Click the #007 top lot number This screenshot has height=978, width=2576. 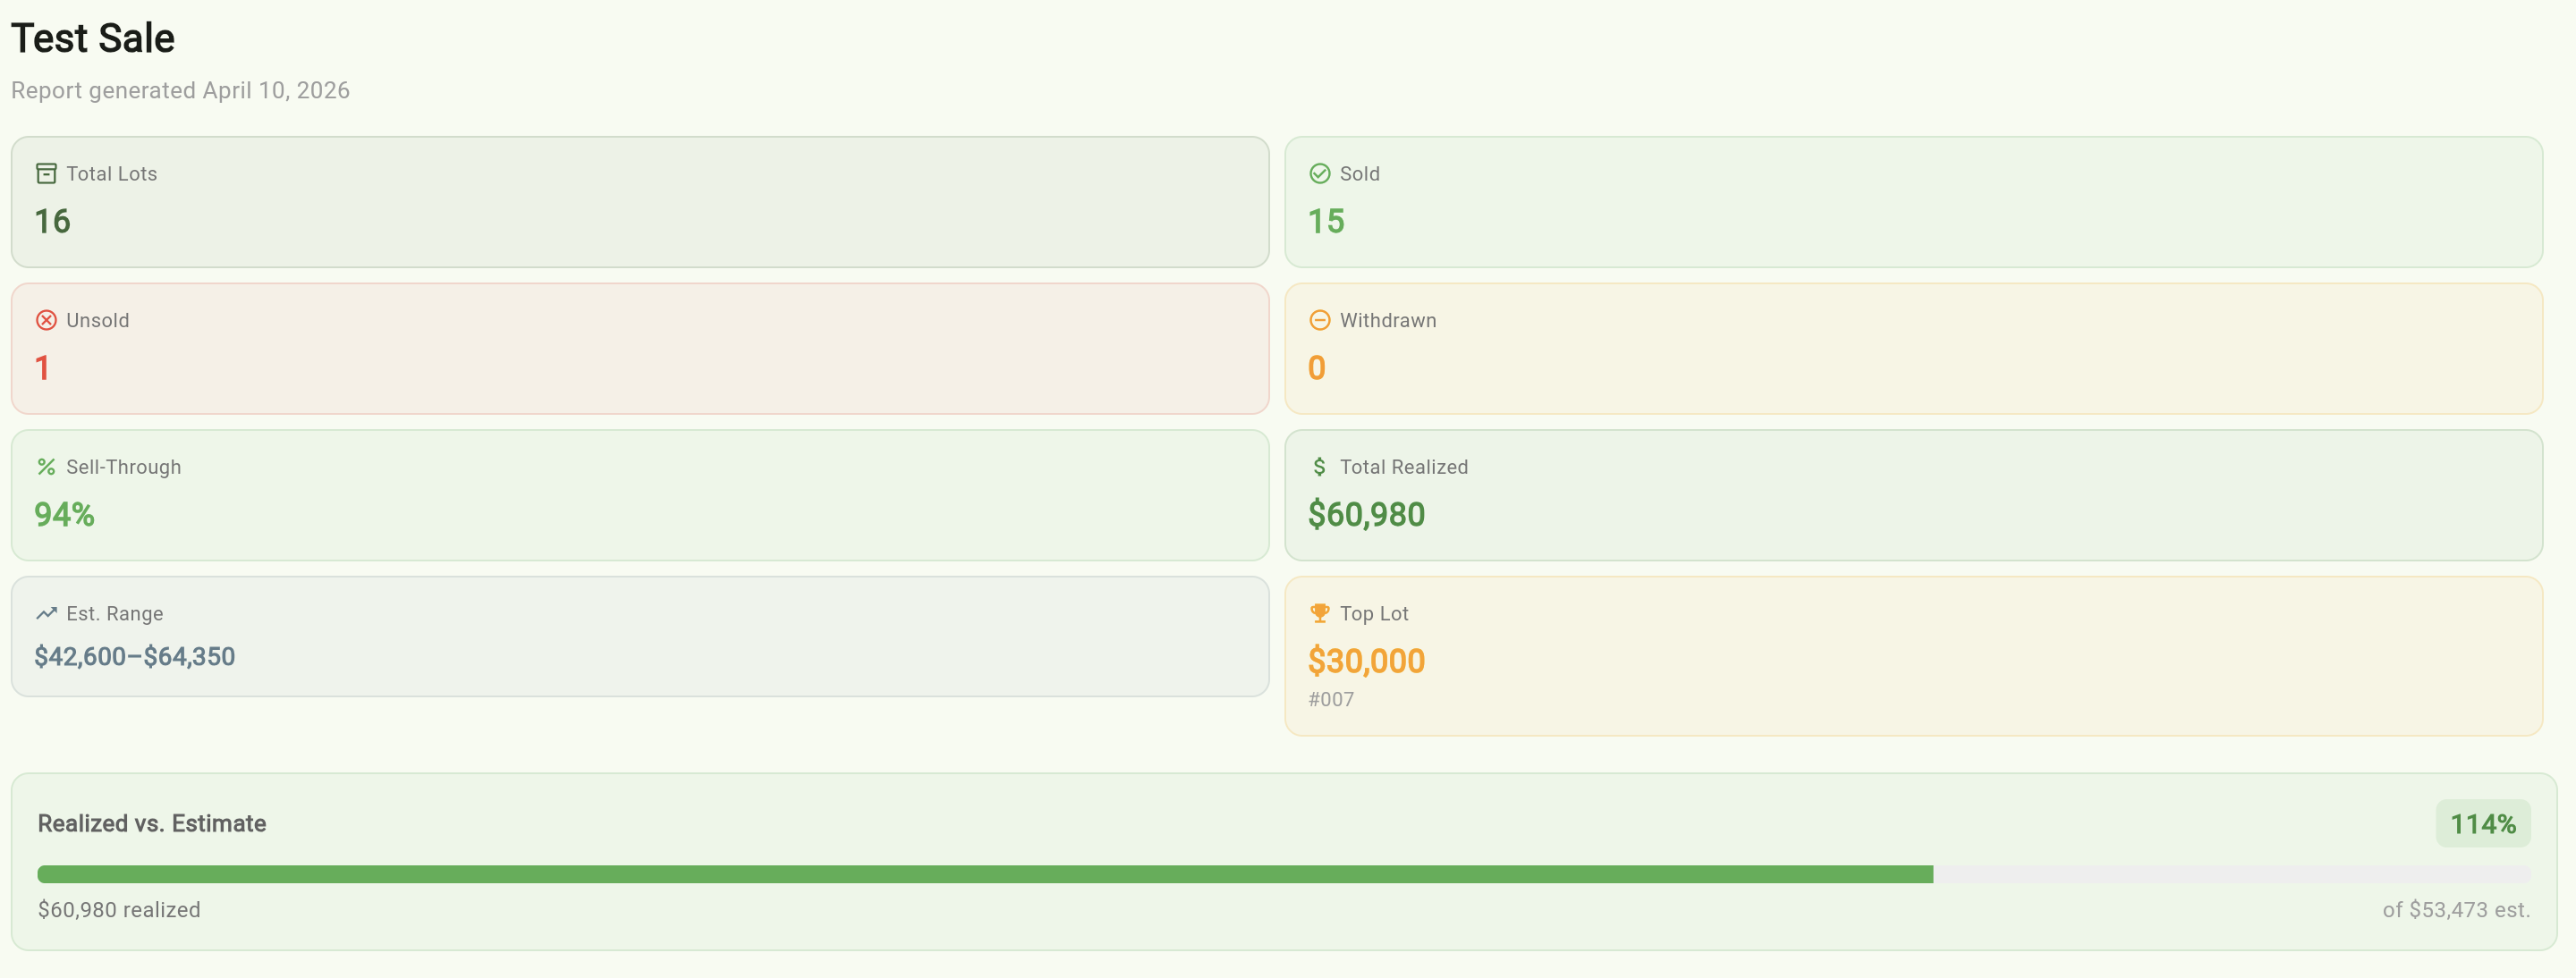pos(1331,700)
